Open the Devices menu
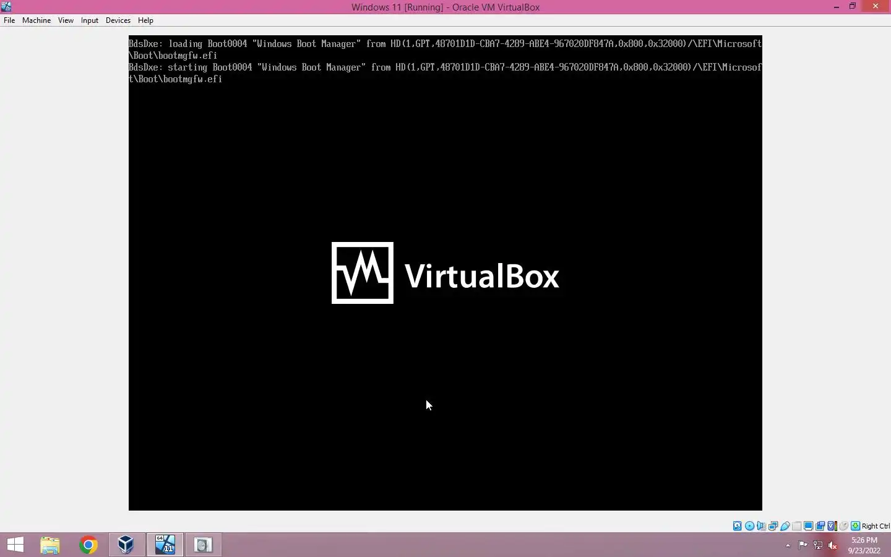The height and width of the screenshot is (557, 891). [x=118, y=20]
